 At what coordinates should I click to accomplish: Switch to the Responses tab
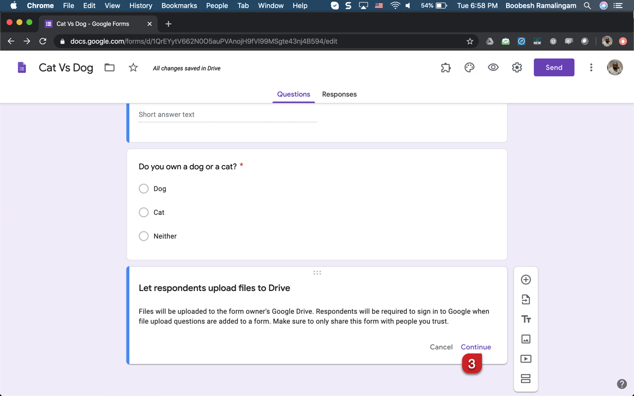pyautogui.click(x=339, y=94)
